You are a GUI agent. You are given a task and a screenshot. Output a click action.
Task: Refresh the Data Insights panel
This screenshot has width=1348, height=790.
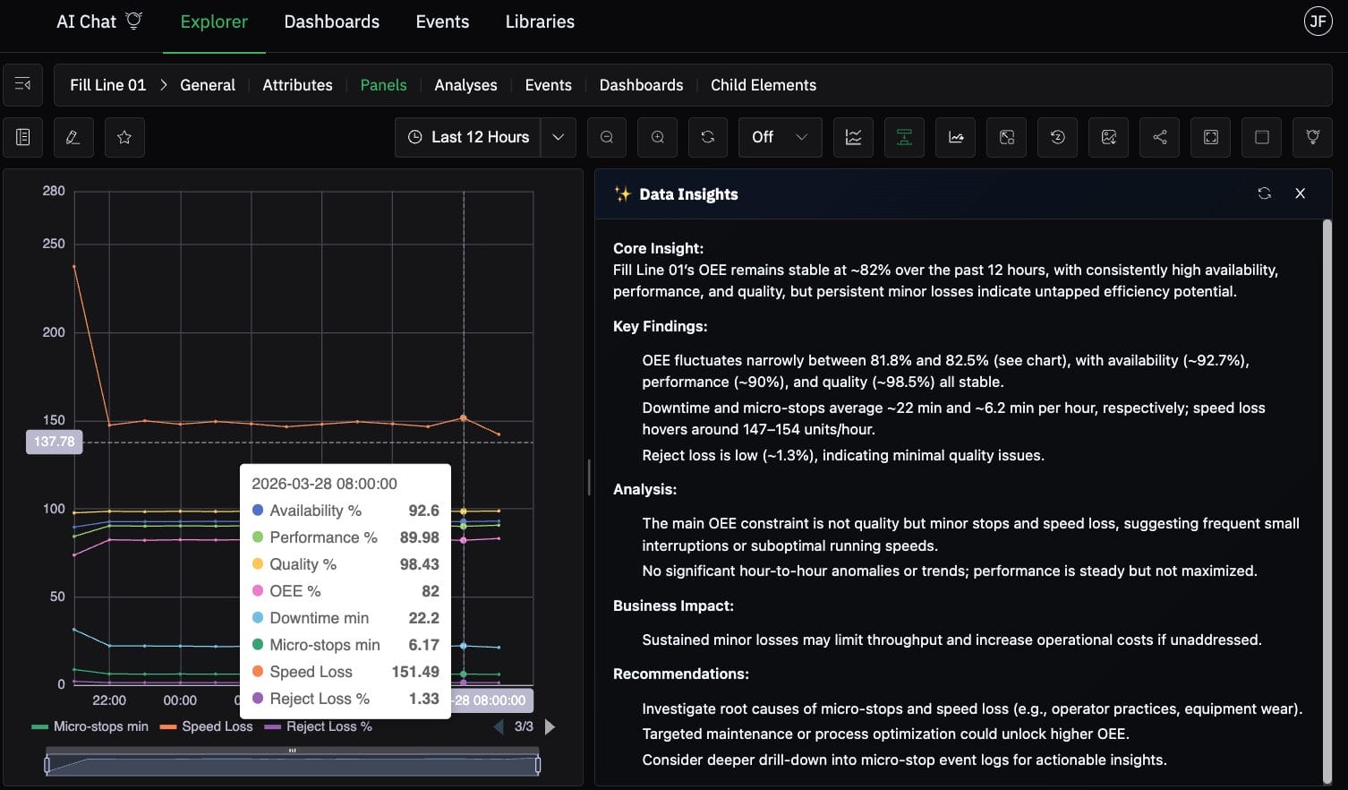click(x=1264, y=193)
